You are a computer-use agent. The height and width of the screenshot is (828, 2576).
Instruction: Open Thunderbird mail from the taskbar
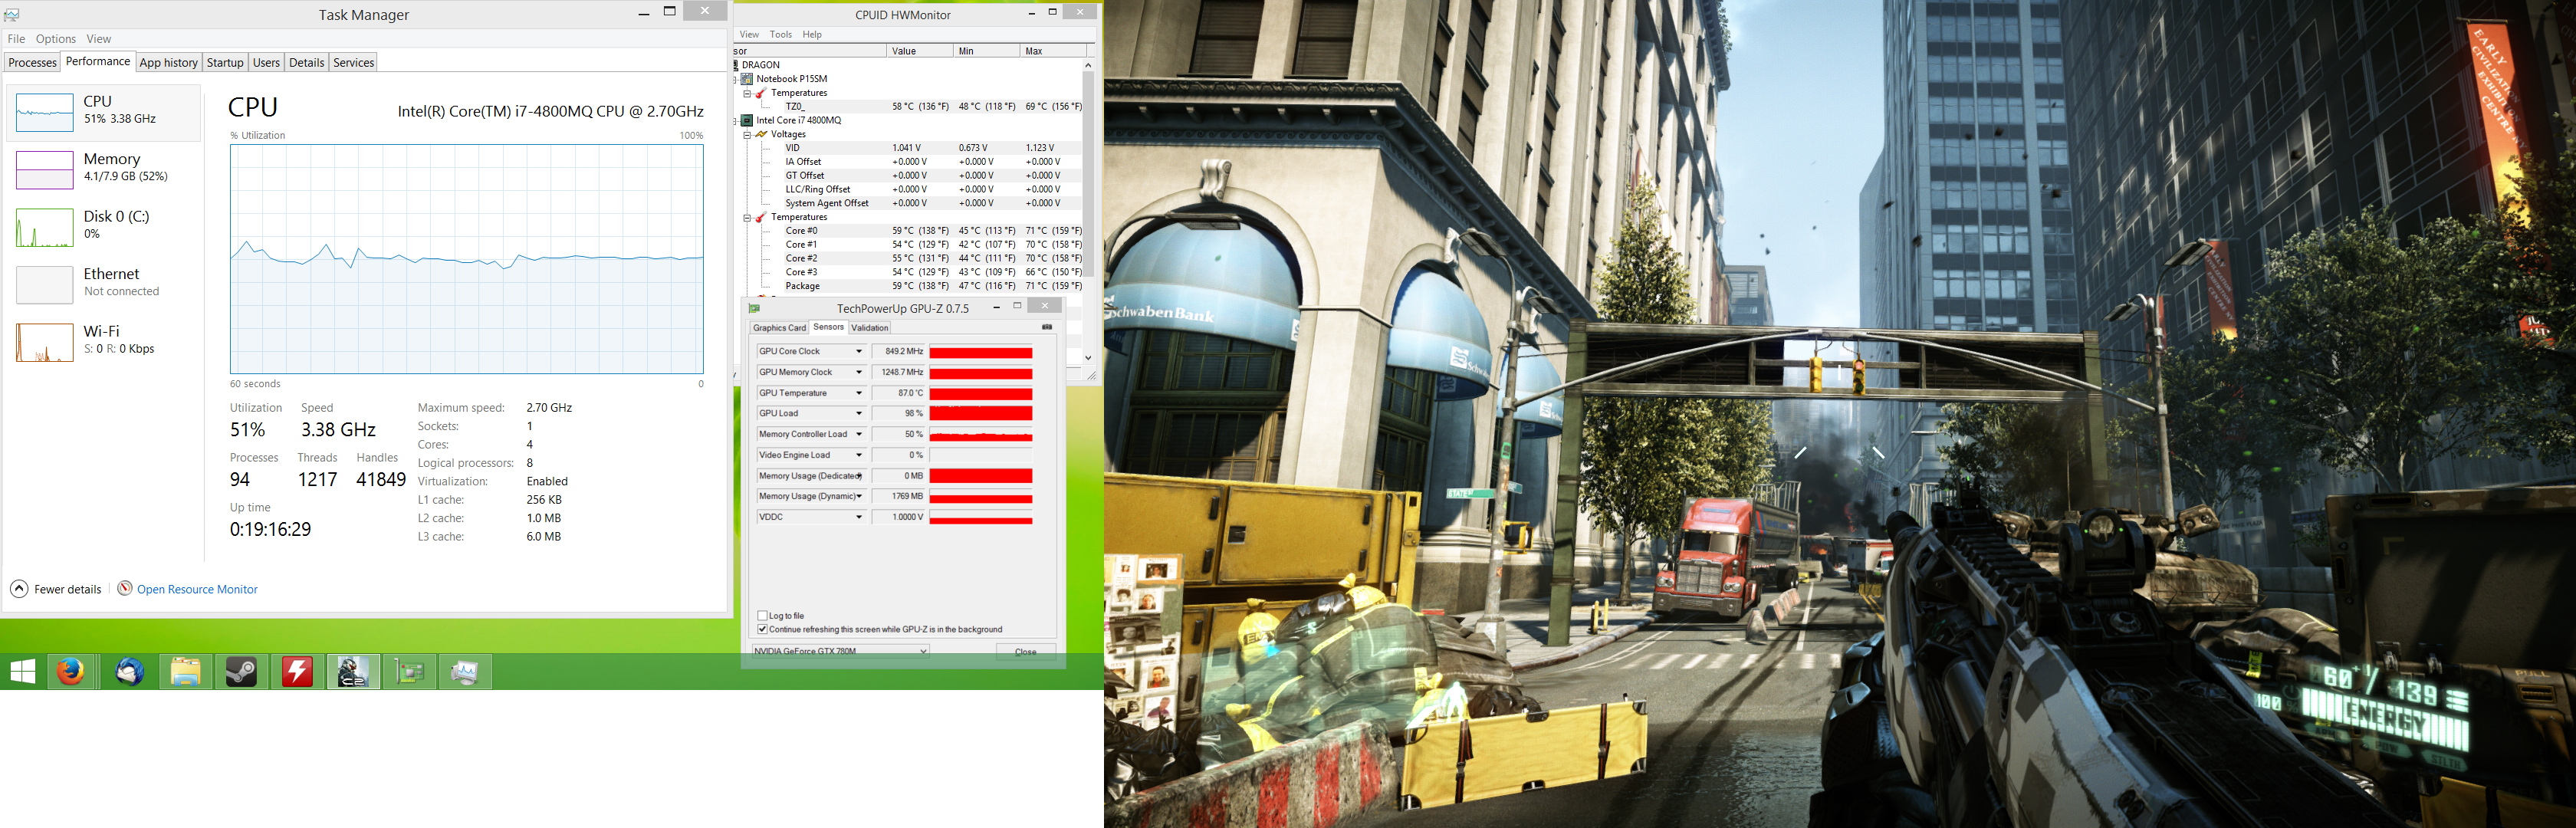point(129,672)
